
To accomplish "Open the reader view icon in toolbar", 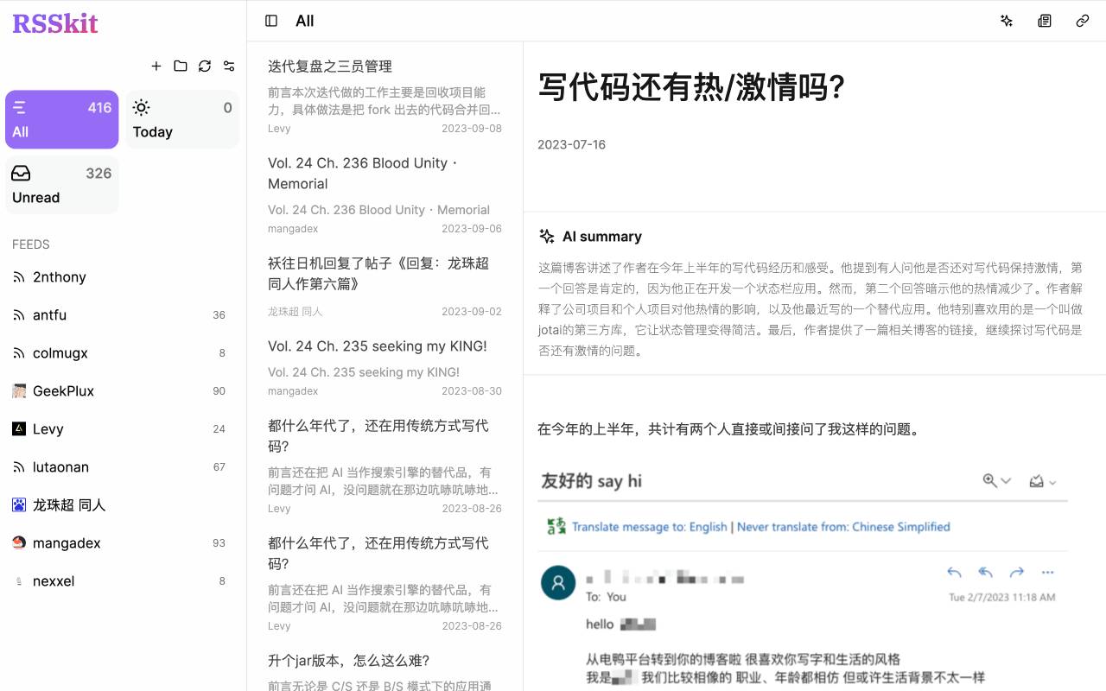I will click(1044, 21).
